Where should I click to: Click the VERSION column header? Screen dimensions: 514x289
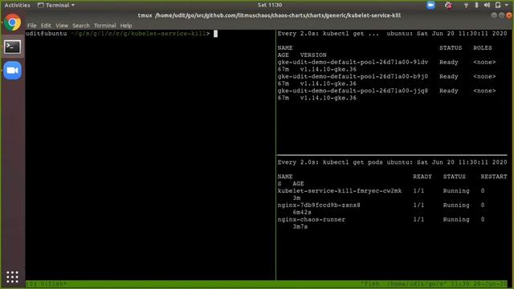313,55
